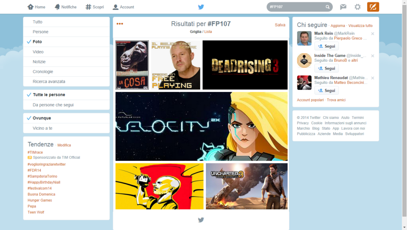Follow Mark Rein with the Segui button

[327, 46]
